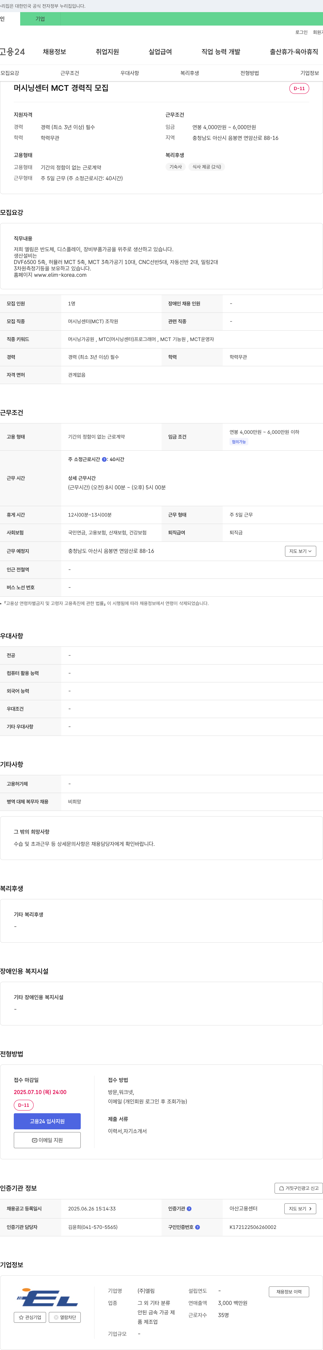Click 관심기업 star button
This screenshot has height=1350, width=323.
[30, 1317]
